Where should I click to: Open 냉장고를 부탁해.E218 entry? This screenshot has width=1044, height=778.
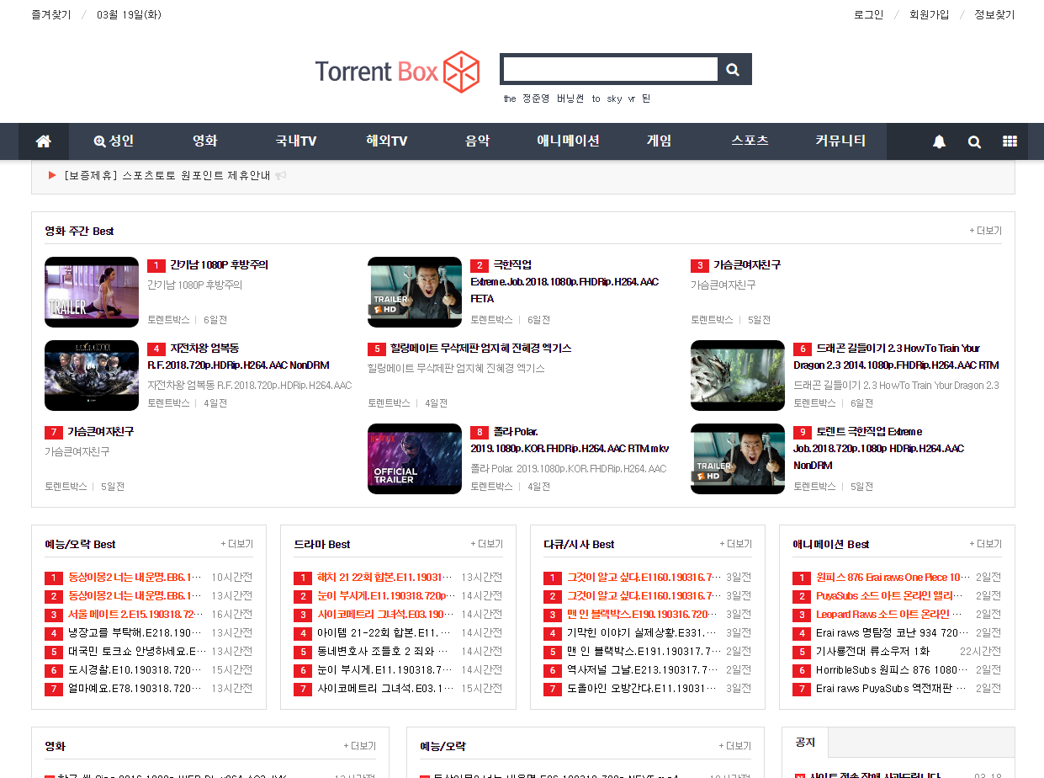[x=135, y=633]
